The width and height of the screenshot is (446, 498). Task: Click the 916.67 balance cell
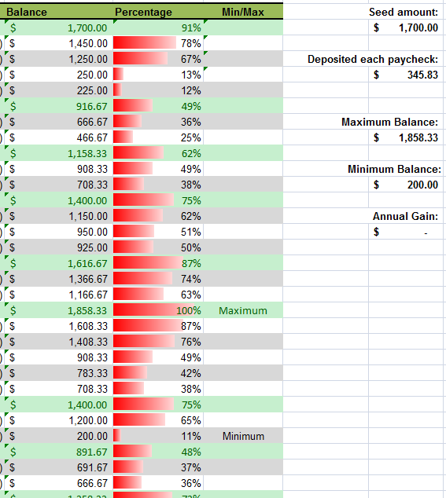click(58, 106)
